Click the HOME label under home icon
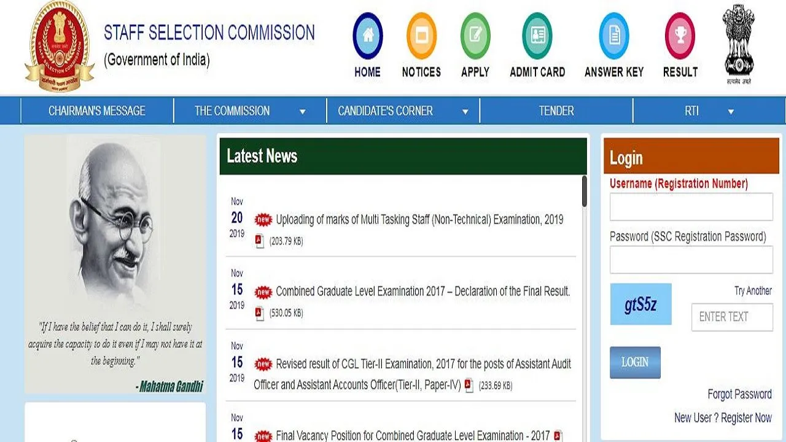 tap(367, 72)
